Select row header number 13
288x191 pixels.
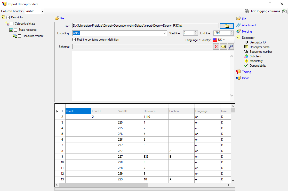(60, 179)
